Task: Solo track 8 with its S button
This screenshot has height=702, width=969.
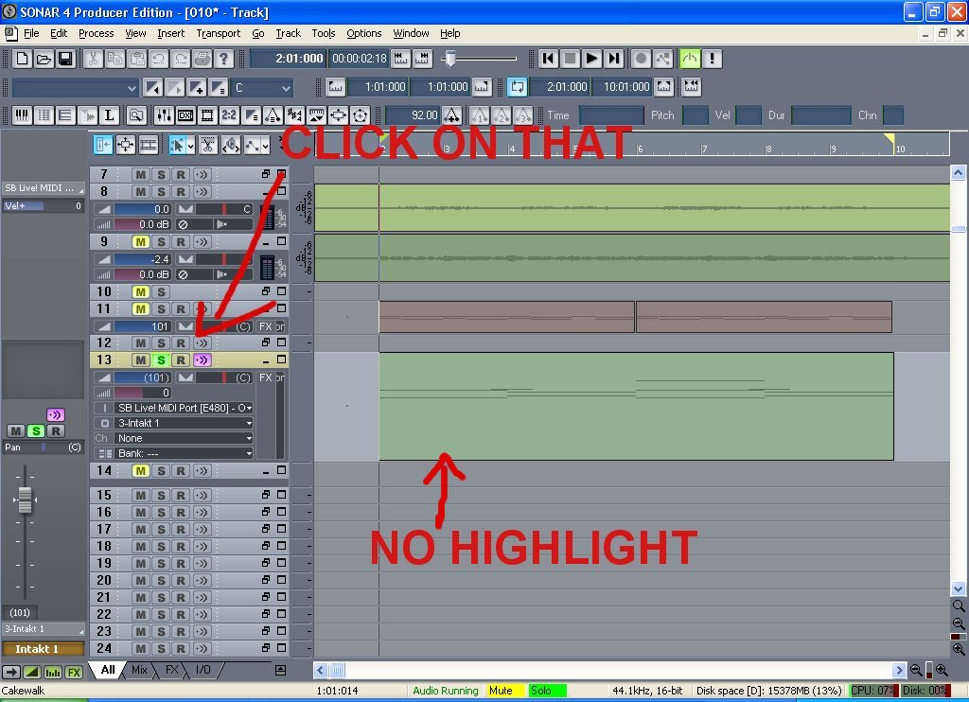Action: coord(161,191)
